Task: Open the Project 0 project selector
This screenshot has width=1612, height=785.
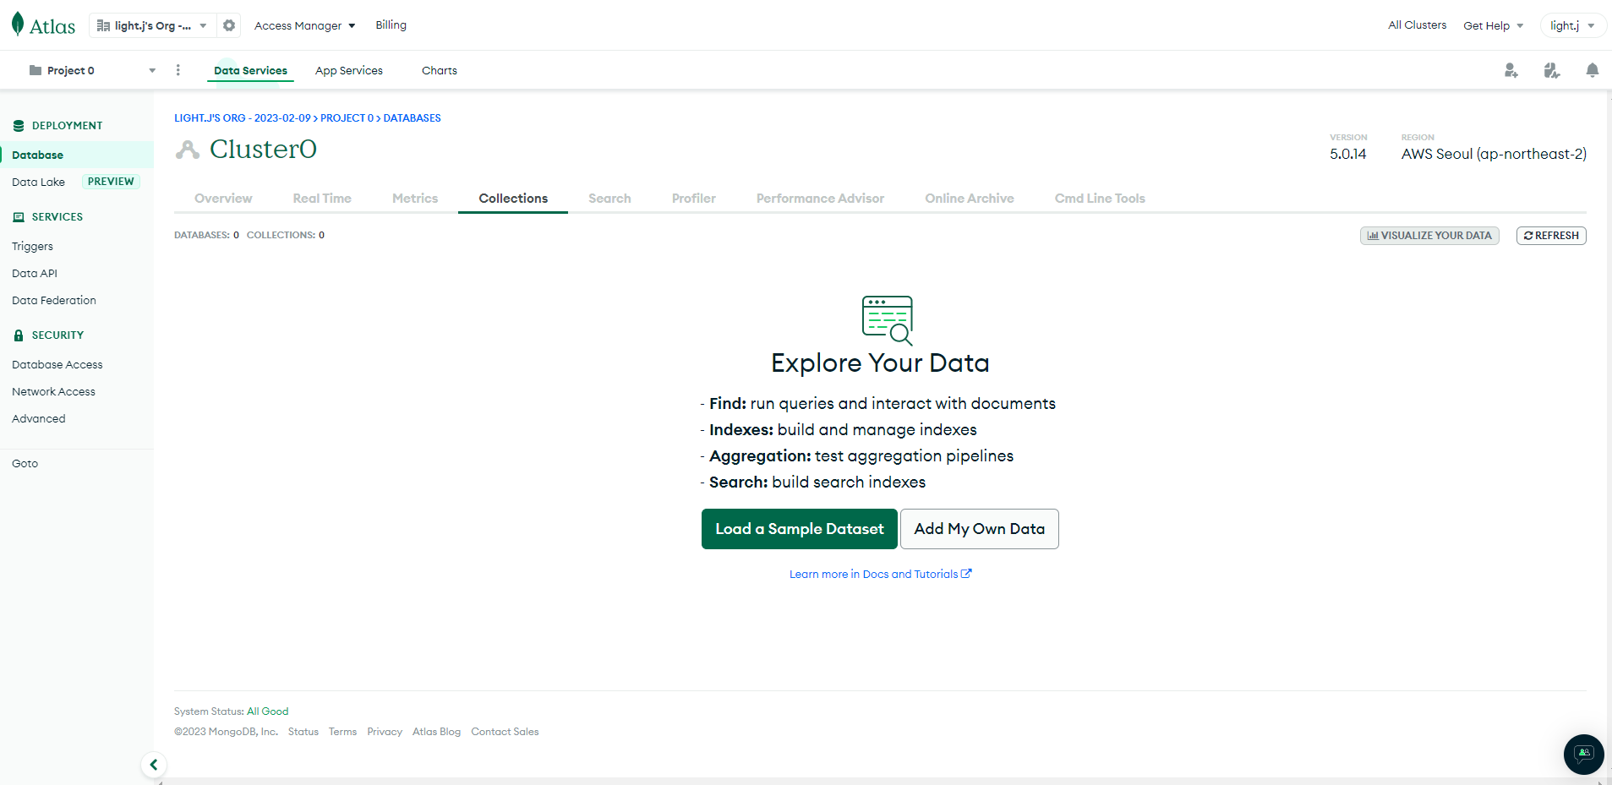Action: click(92, 70)
